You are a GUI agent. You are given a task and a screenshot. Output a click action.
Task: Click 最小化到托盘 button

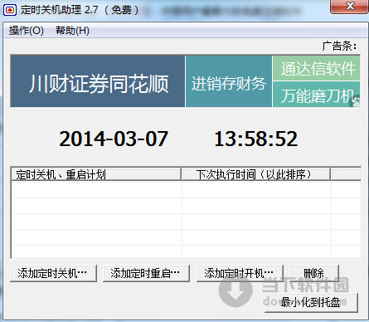(x=311, y=303)
